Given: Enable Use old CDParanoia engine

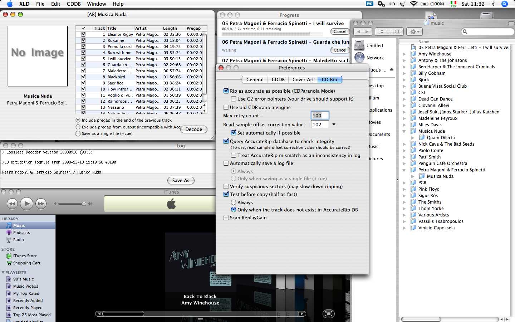Looking at the screenshot, I should pos(226,107).
